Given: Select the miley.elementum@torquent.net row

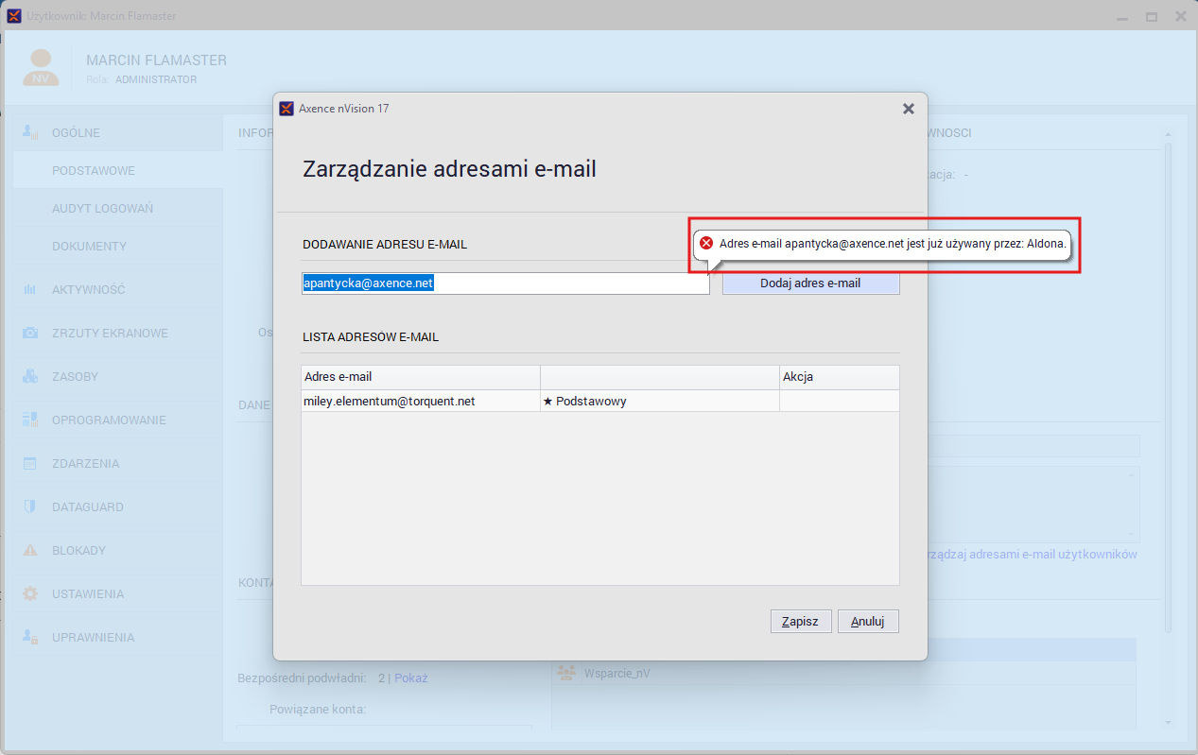Looking at the screenshot, I should pyautogui.click(x=600, y=401).
